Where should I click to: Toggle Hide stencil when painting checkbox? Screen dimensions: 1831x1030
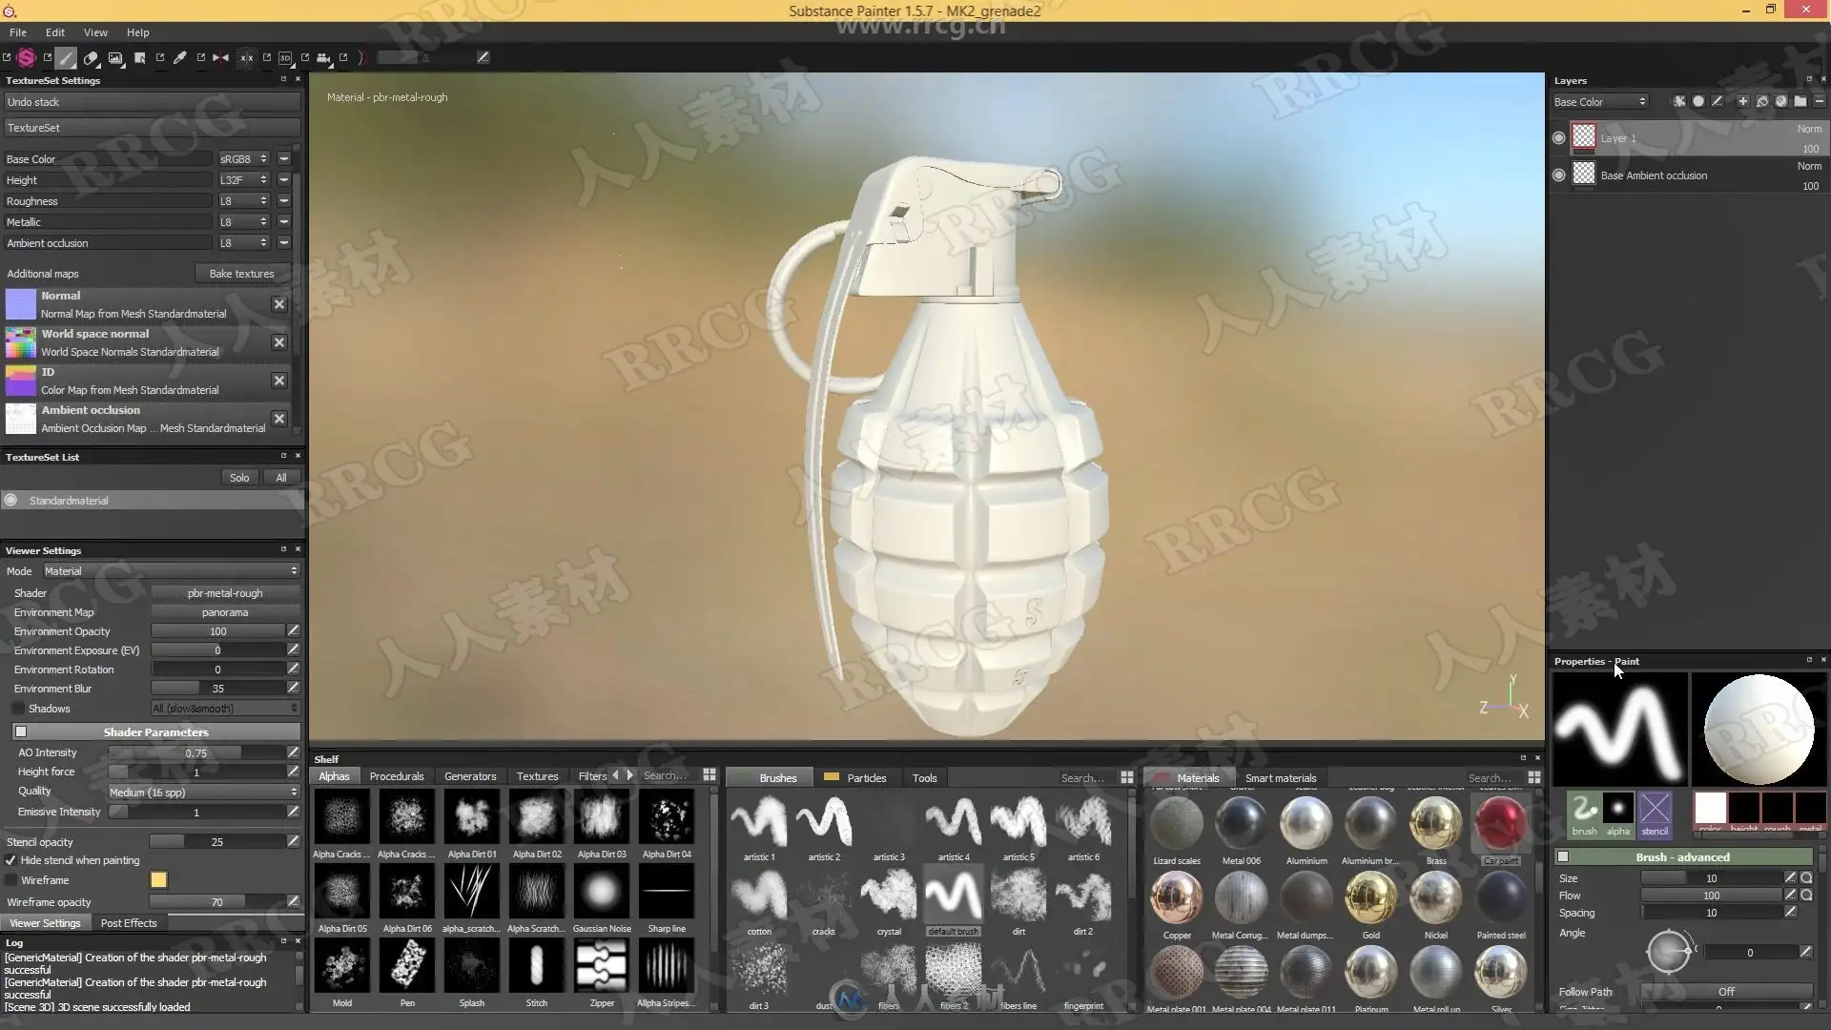tap(10, 860)
